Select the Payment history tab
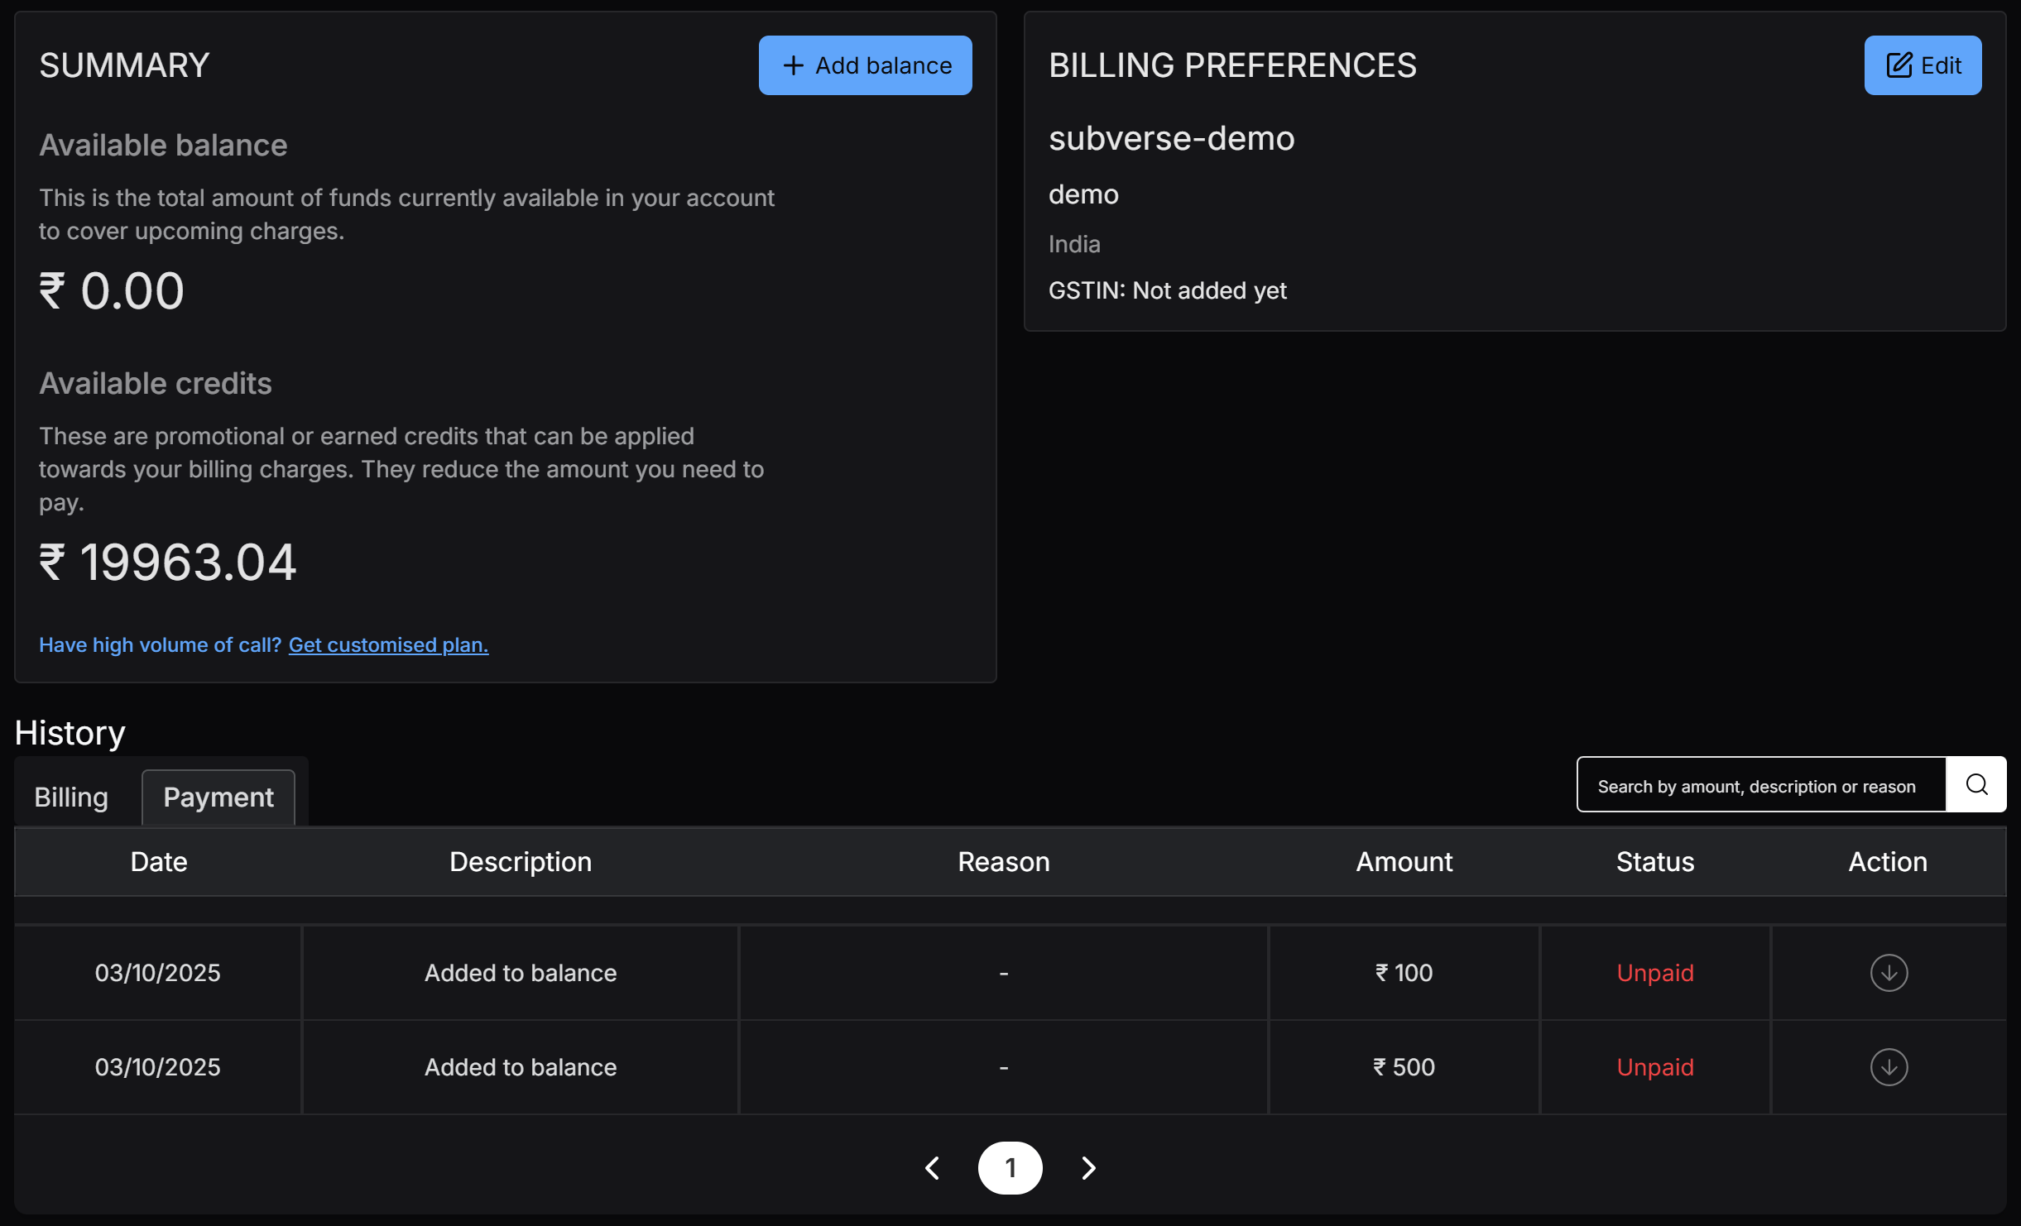2021x1226 pixels. click(218, 797)
